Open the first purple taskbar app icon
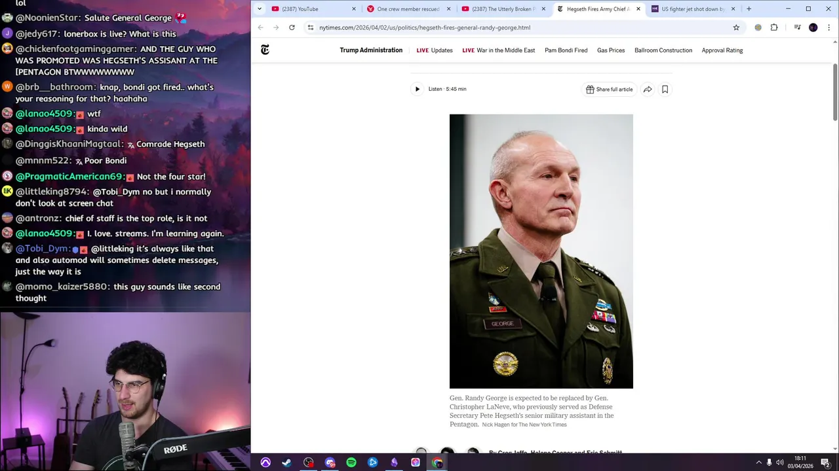Image resolution: width=839 pixels, height=471 pixels. [265, 462]
